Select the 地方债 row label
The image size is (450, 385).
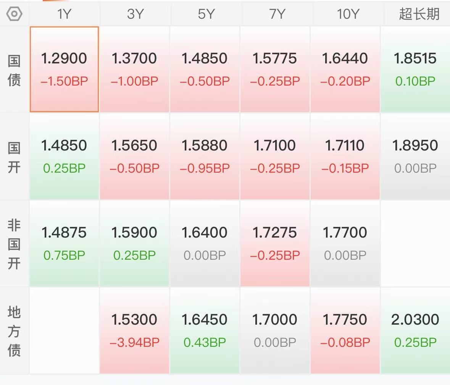(x=14, y=331)
